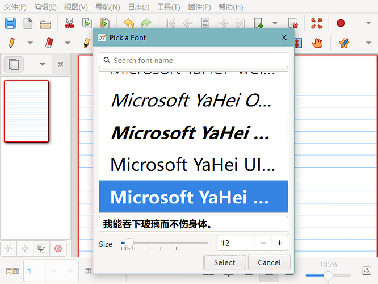Click the font Size slider
378x284 pixels.
click(x=165, y=243)
